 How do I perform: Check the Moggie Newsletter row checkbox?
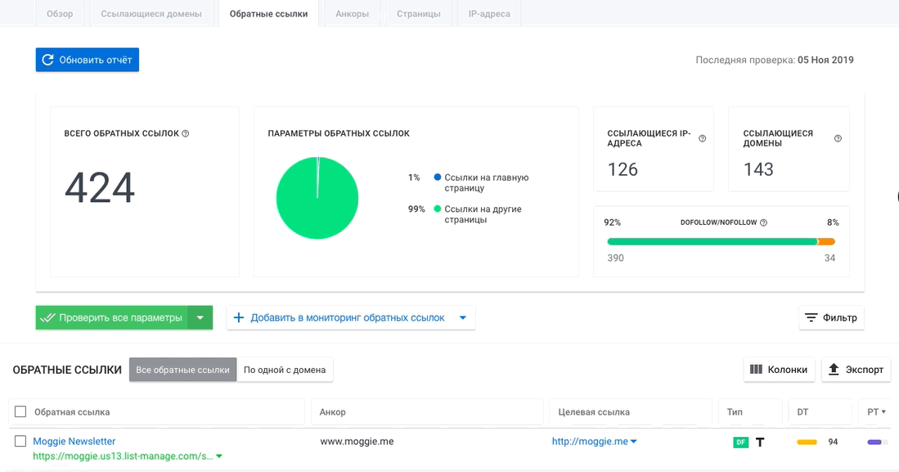pos(20,441)
